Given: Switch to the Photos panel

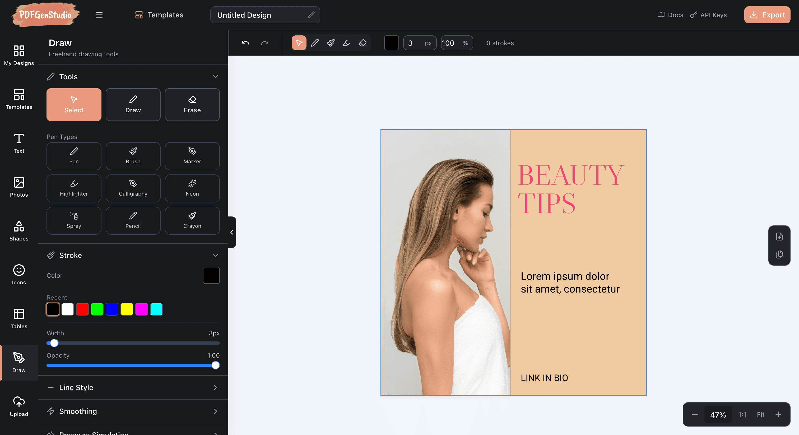Looking at the screenshot, I should [x=18, y=187].
